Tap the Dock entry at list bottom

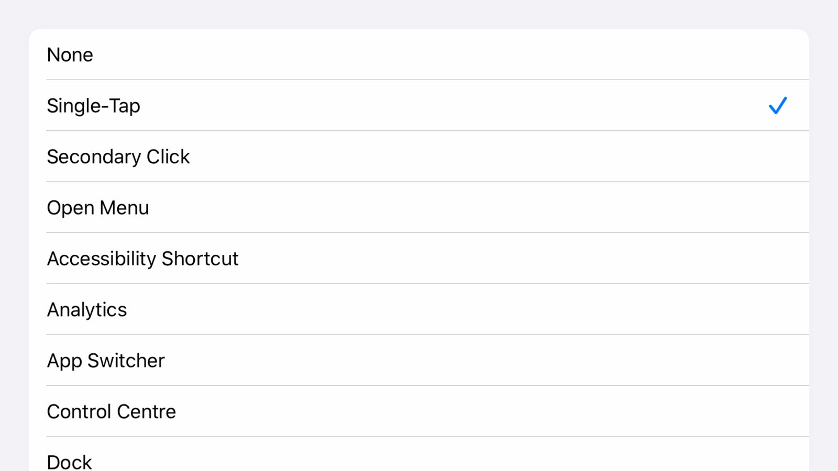click(419, 454)
